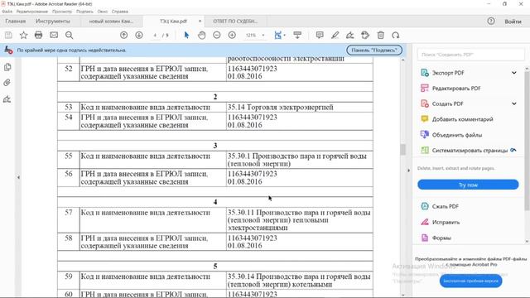Close the 'ТЭЦ Кам.pdf' tab
Screen dimensions: 530x298
pos(200,21)
